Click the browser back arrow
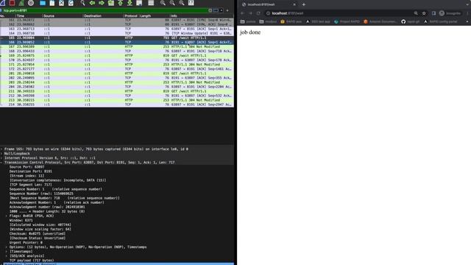The width and height of the screenshot is (471, 265). click(242, 13)
